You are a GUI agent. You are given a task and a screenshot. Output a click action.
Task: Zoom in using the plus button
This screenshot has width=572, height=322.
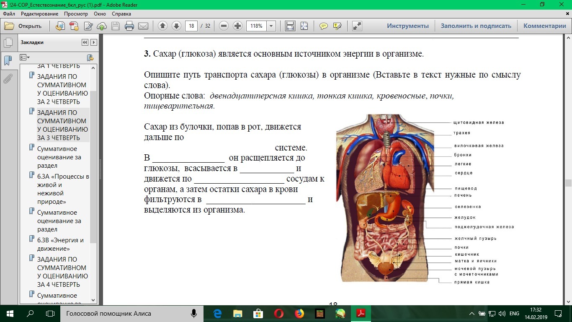click(x=237, y=26)
